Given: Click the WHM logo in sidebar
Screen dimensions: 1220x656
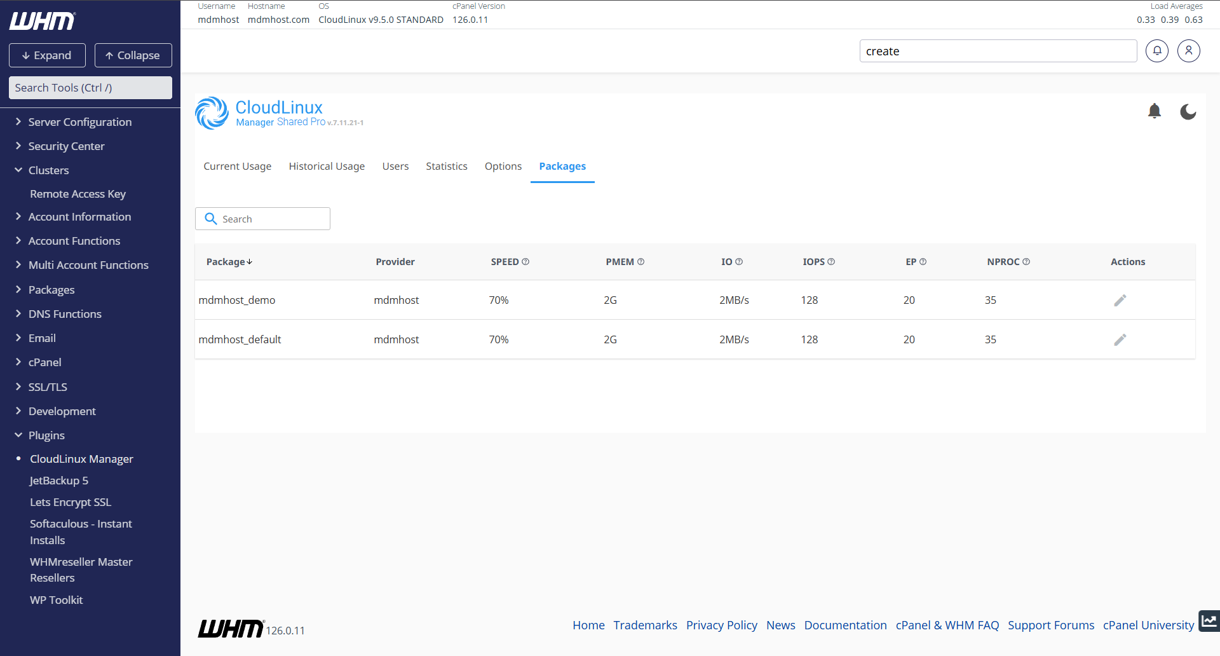Looking at the screenshot, I should (x=43, y=21).
